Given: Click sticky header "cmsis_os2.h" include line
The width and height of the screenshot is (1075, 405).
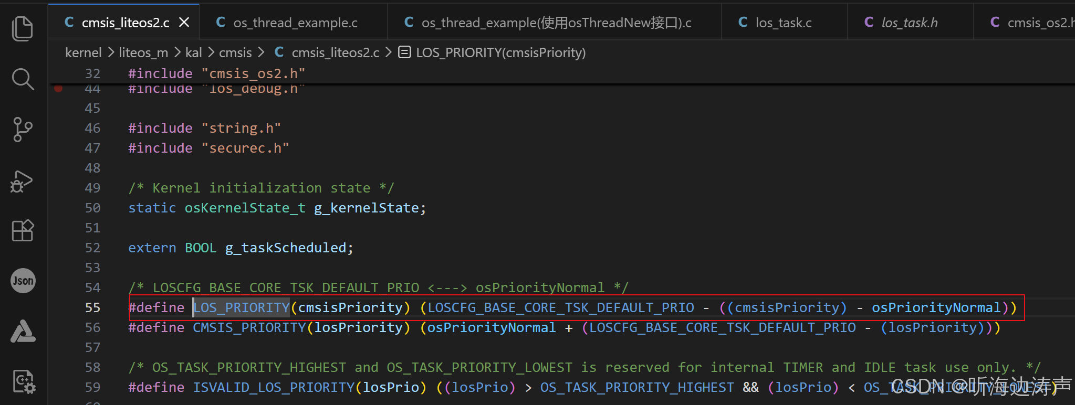Looking at the screenshot, I should pyautogui.click(x=217, y=73).
